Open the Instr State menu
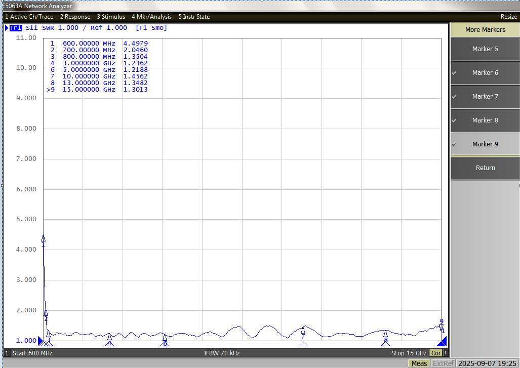The height and width of the screenshot is (368, 520). (x=194, y=17)
